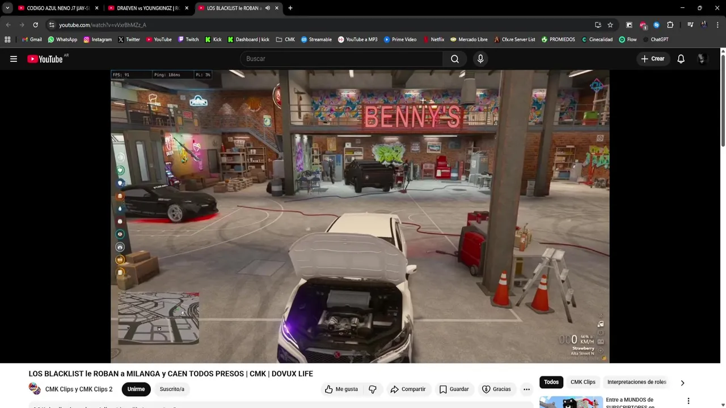This screenshot has height=408, width=726.
Task: Open the Suscrito/a subscription dropdown
Action: coord(172,389)
